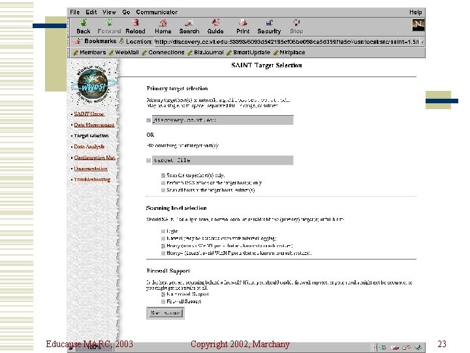Select the Heavy scanning level

click(163, 246)
